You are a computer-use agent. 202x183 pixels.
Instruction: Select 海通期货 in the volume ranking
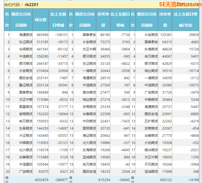[26, 35]
